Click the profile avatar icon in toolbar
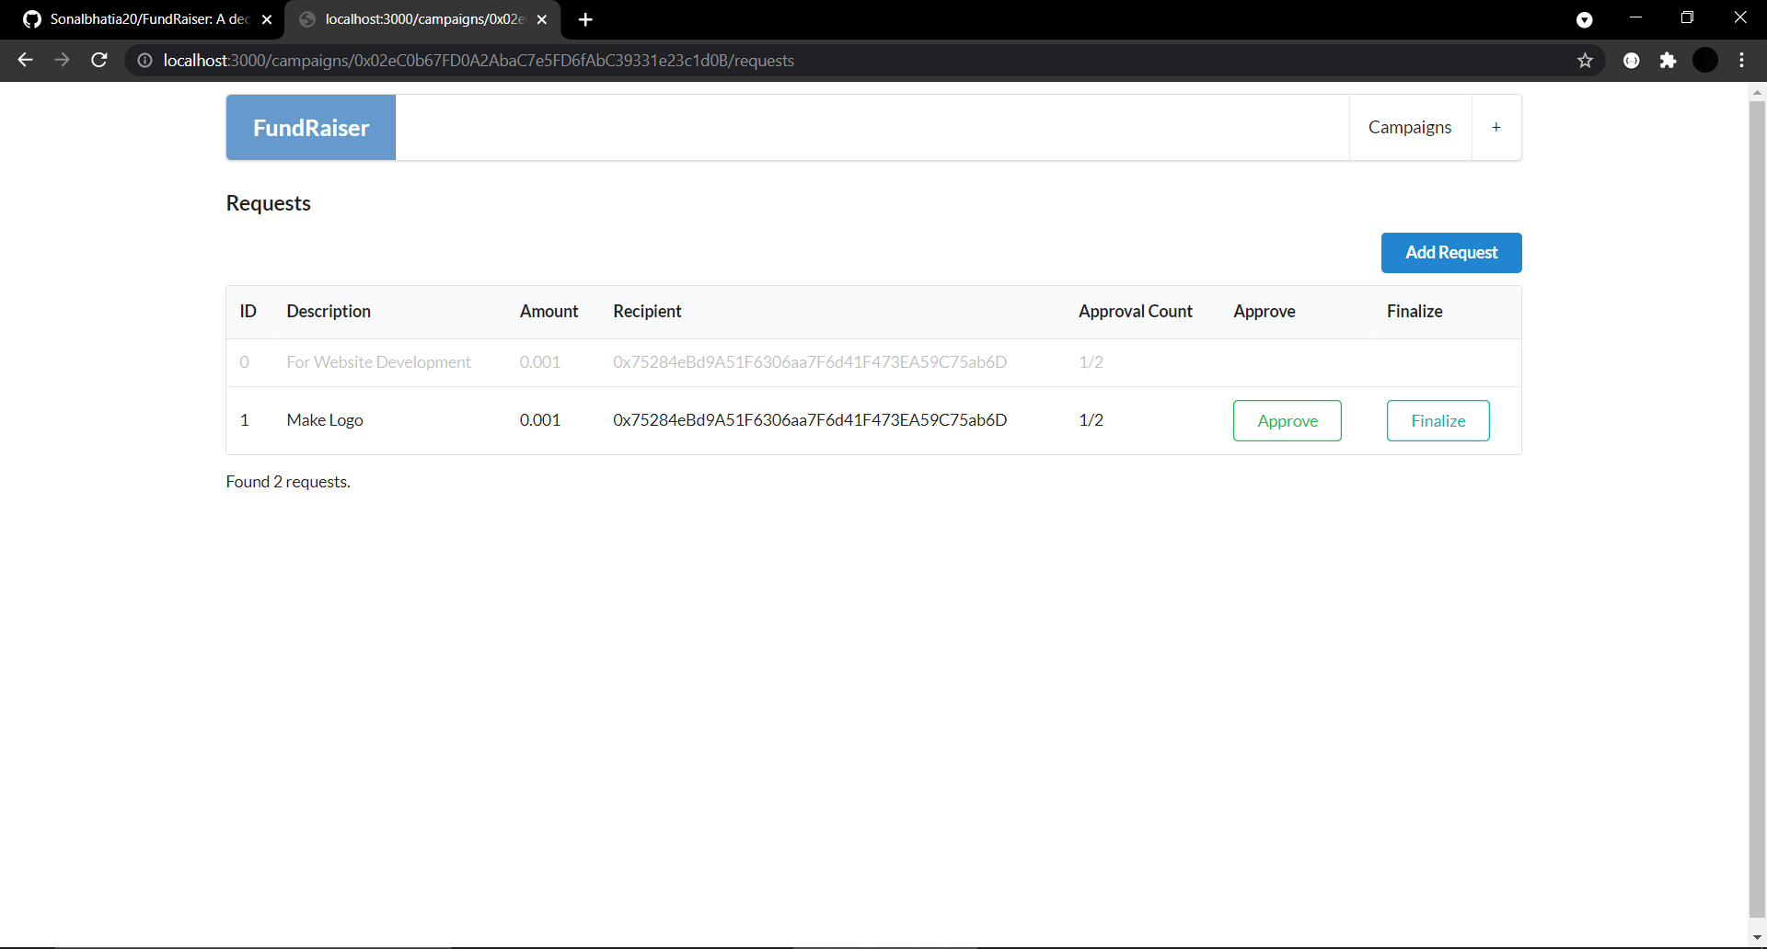 [x=1705, y=60]
